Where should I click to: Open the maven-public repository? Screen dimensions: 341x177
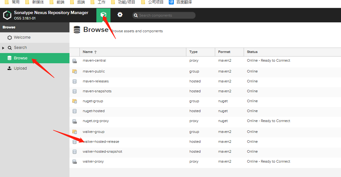(93, 71)
